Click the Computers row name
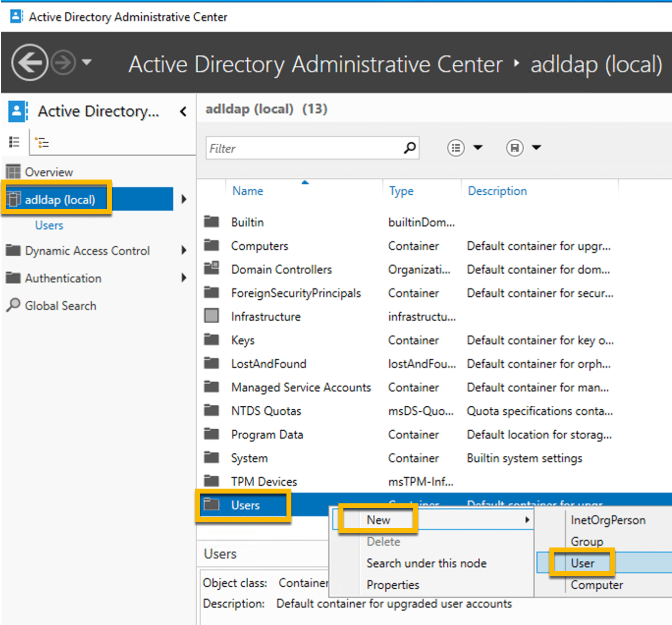The height and width of the screenshot is (625, 672). pyautogui.click(x=259, y=246)
